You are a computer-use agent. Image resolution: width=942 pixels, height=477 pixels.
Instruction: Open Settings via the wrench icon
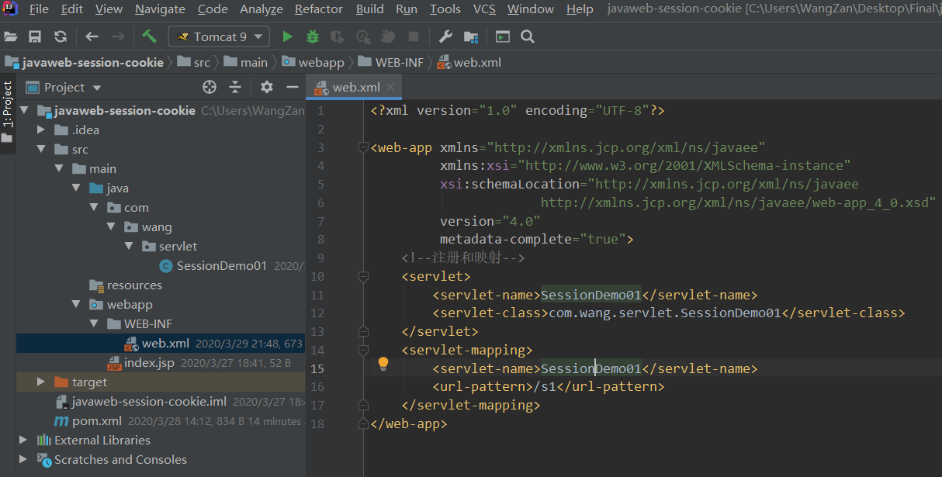tap(445, 36)
